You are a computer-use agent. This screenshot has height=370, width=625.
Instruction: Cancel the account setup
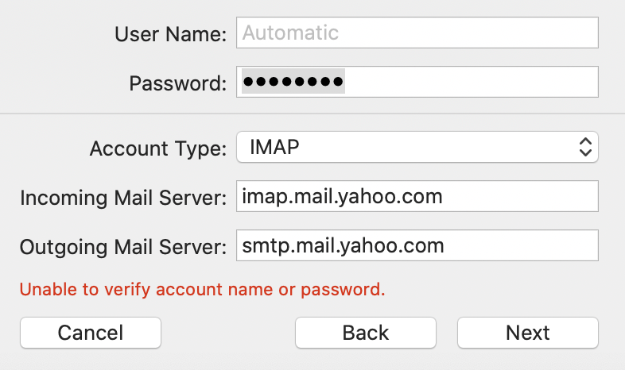(91, 333)
